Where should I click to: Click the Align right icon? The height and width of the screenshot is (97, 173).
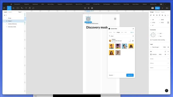pyautogui.click(x=157, y=15)
